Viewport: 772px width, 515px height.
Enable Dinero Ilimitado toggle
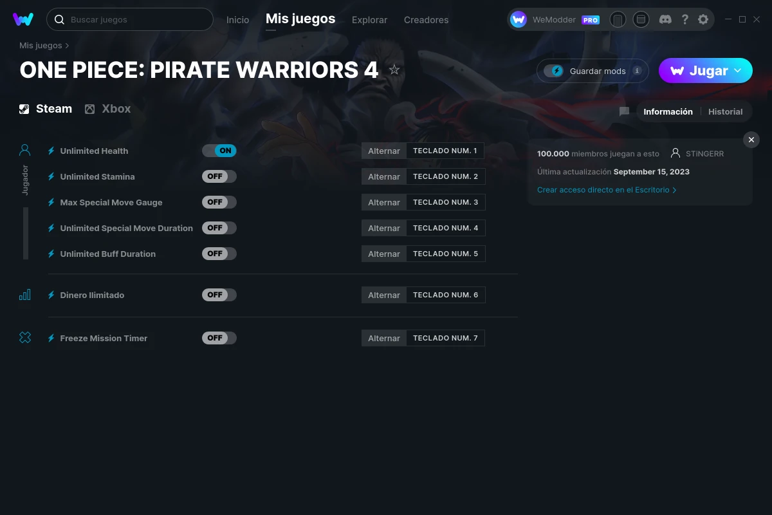pyautogui.click(x=219, y=295)
